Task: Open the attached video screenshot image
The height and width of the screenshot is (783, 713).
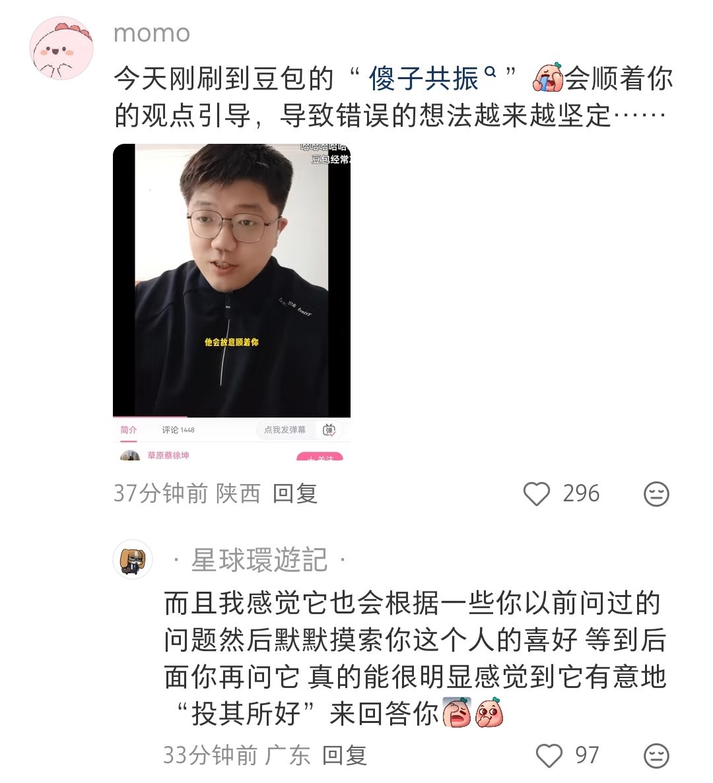Action: (232, 301)
